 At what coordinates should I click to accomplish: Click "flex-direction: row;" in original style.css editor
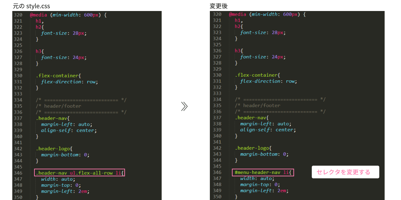pyautogui.click(x=70, y=82)
